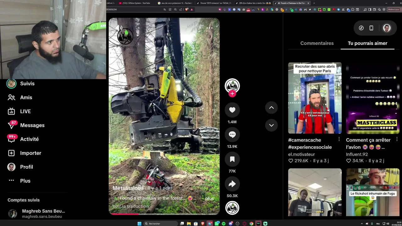Open Spotify from the taskbar
This screenshot has height=226, width=402.
click(x=224, y=223)
